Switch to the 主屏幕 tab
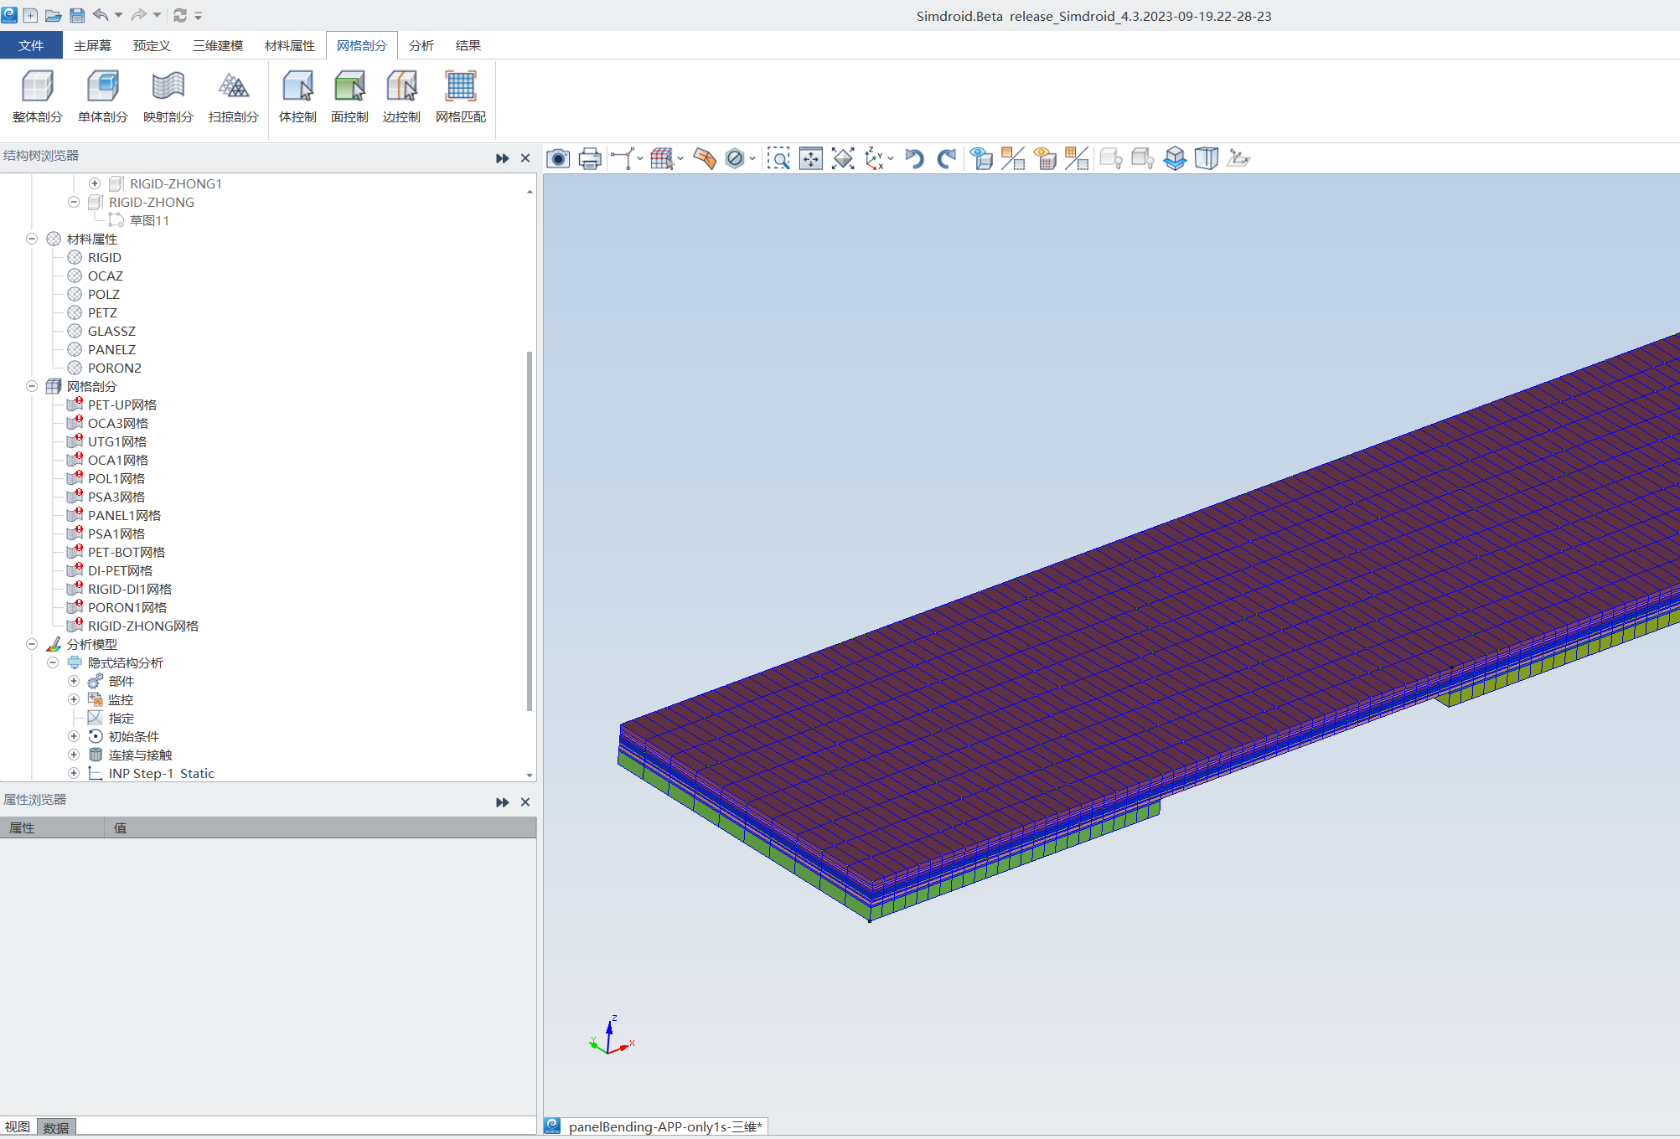This screenshot has height=1139, width=1680. click(92, 45)
